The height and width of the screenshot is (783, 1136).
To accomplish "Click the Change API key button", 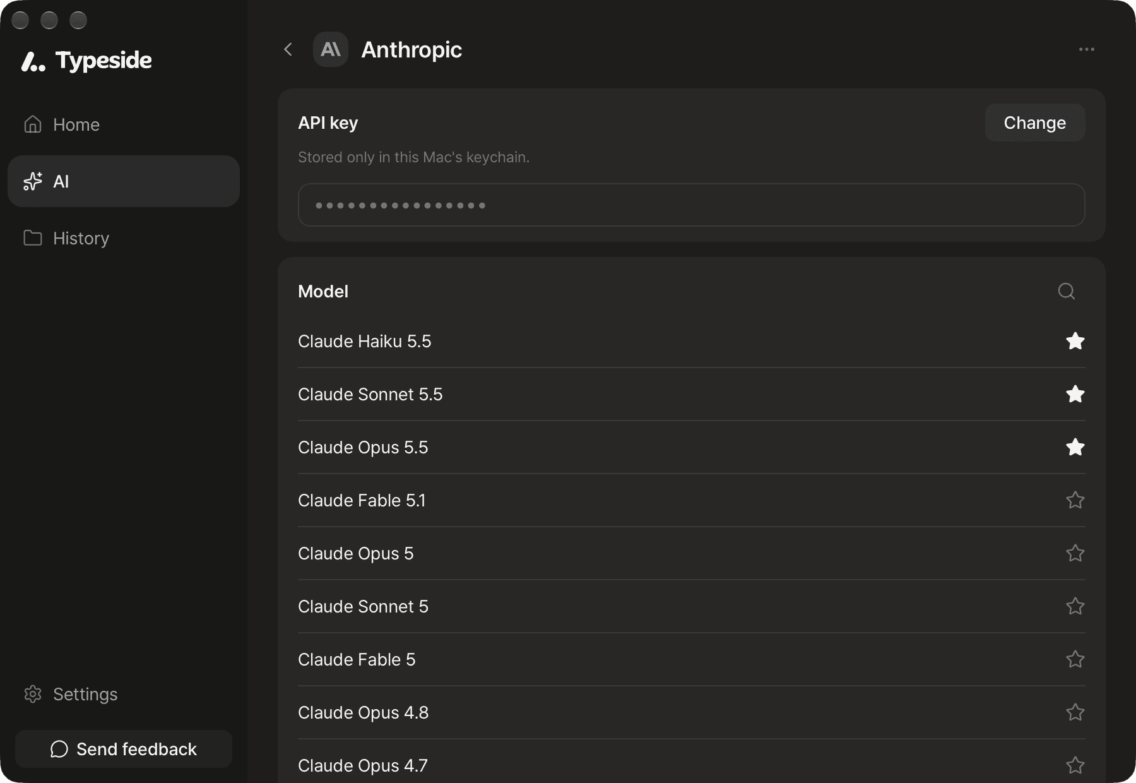I will pyautogui.click(x=1035, y=123).
